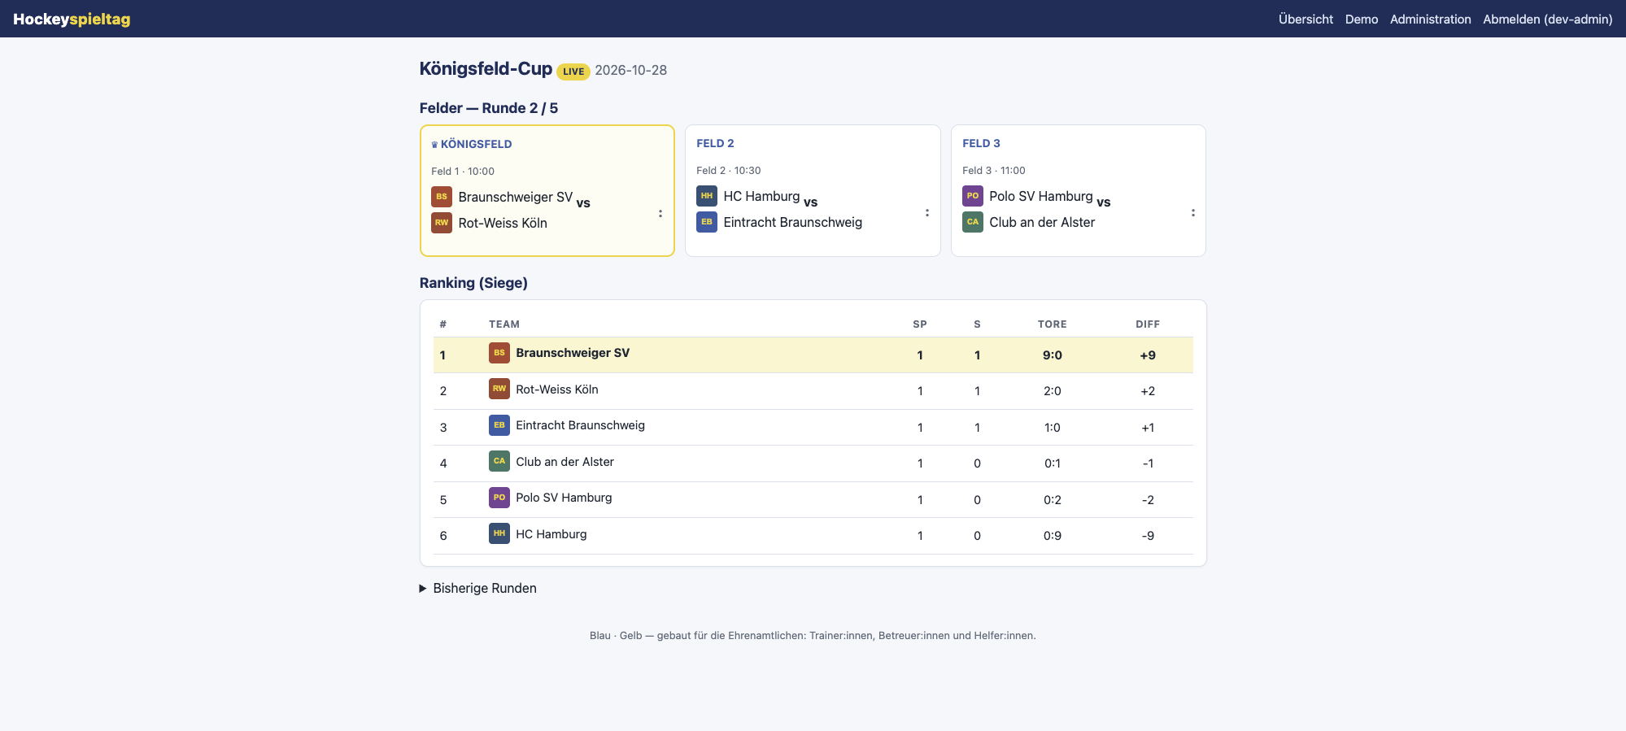Click the BS badge in ranking row 1
This screenshot has width=1626, height=731.
coord(499,353)
